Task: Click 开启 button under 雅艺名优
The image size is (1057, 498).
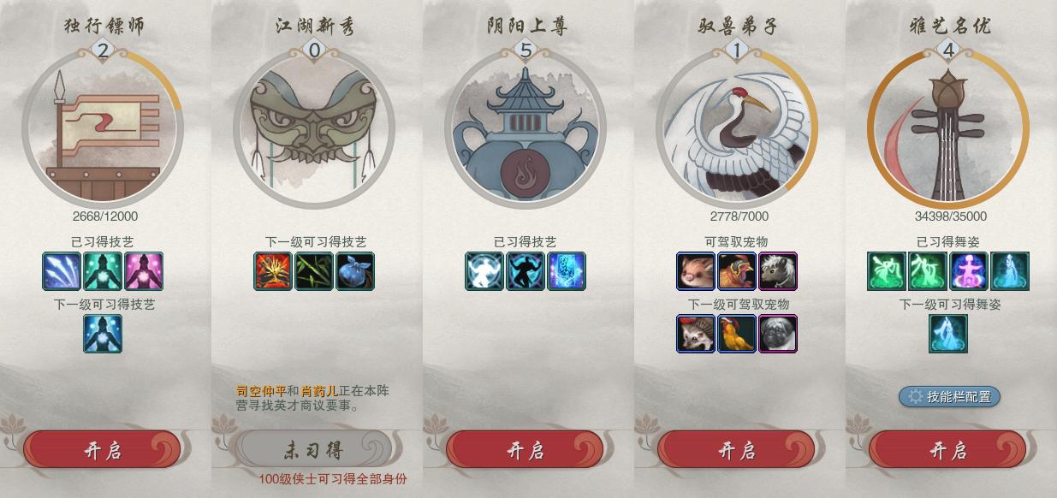Action: pos(947,450)
